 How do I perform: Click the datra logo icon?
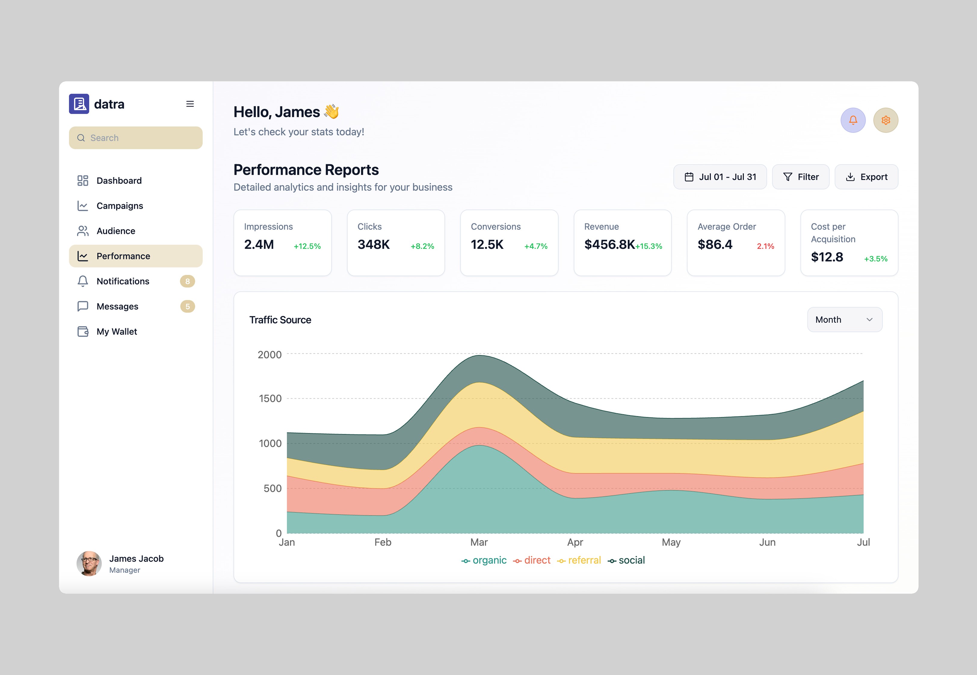[79, 104]
